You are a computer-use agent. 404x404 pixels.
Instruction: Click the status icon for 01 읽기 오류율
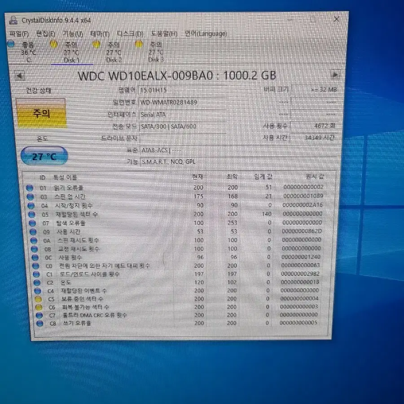(x=30, y=188)
